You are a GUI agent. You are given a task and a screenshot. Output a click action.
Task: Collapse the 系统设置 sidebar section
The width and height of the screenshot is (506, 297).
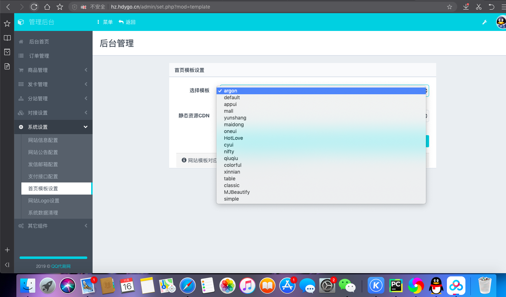(53, 127)
